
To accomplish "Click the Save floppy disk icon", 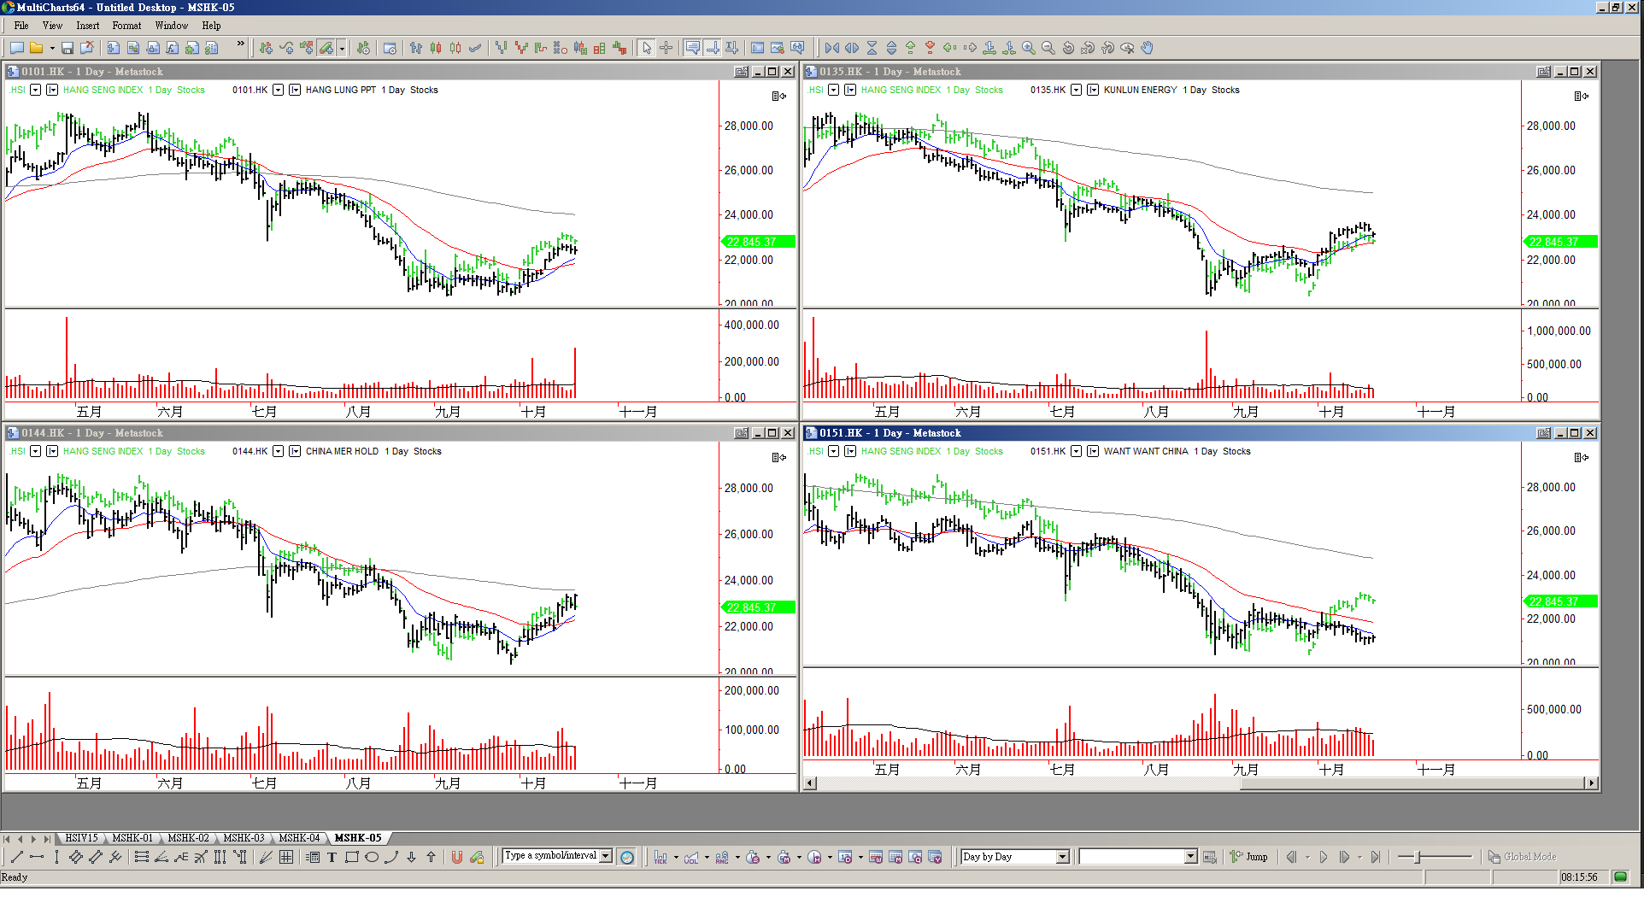I will (68, 48).
